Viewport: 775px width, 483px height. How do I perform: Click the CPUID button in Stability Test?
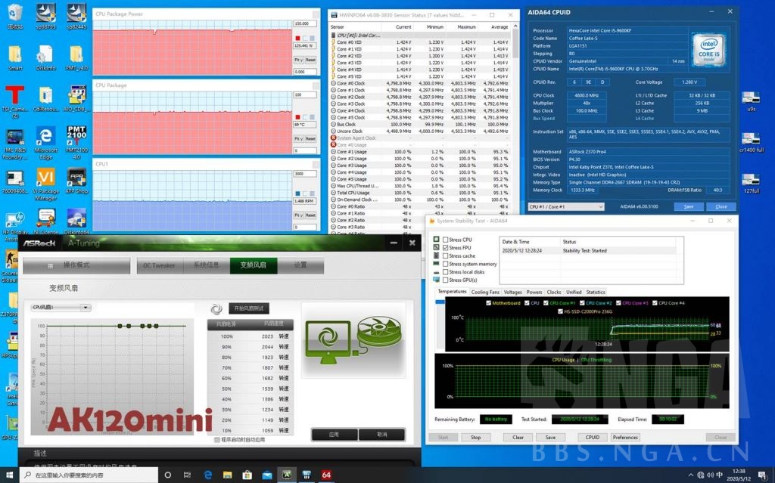592,437
